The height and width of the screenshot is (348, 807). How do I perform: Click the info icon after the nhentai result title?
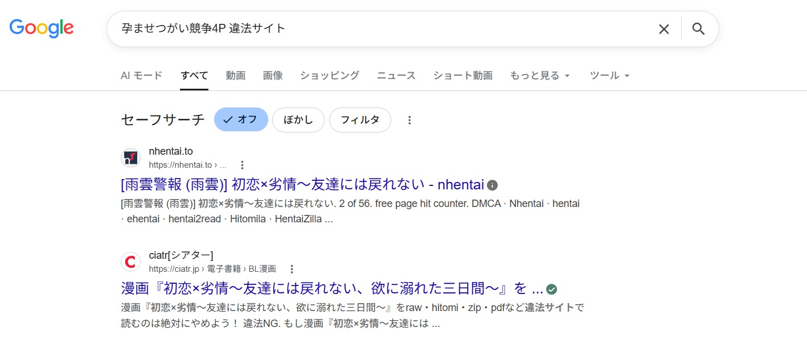(x=493, y=185)
